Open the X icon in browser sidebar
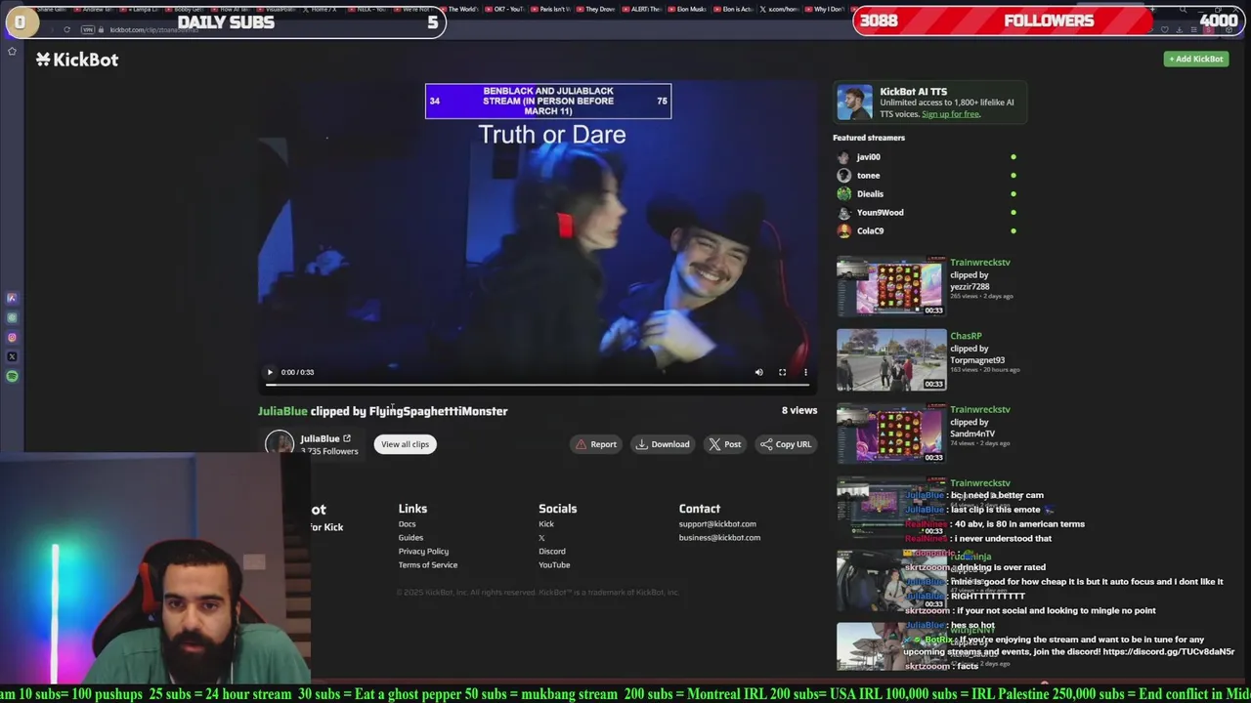 12,357
